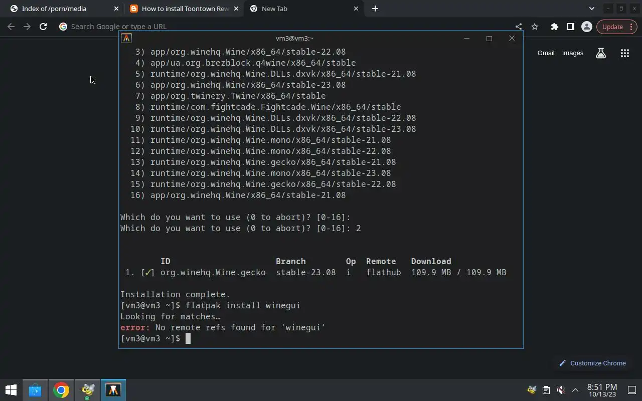Click 'app/ua.org.brezblock.q4wine/x86_64/stable' line

pos(253,63)
